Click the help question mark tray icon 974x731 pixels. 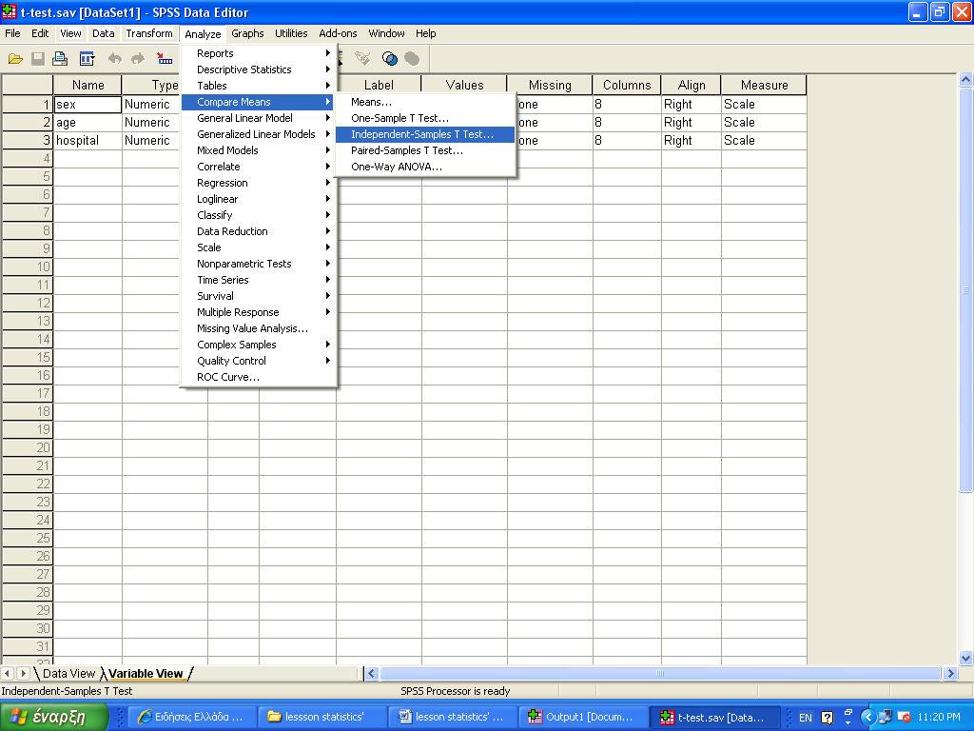(x=827, y=718)
